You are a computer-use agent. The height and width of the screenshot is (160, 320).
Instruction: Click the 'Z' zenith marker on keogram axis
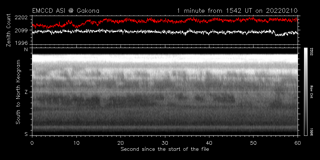point(26,92)
